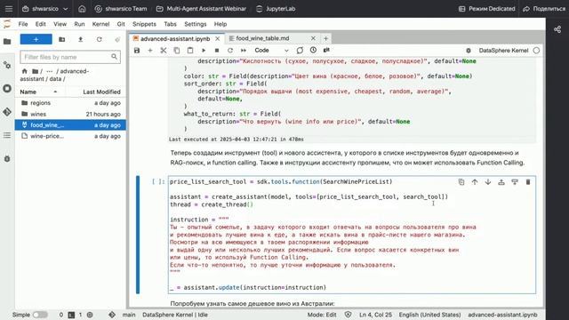This screenshot has width=569, height=320.
Task: Open shwarsico Team breadcrumb
Action: 121,9
